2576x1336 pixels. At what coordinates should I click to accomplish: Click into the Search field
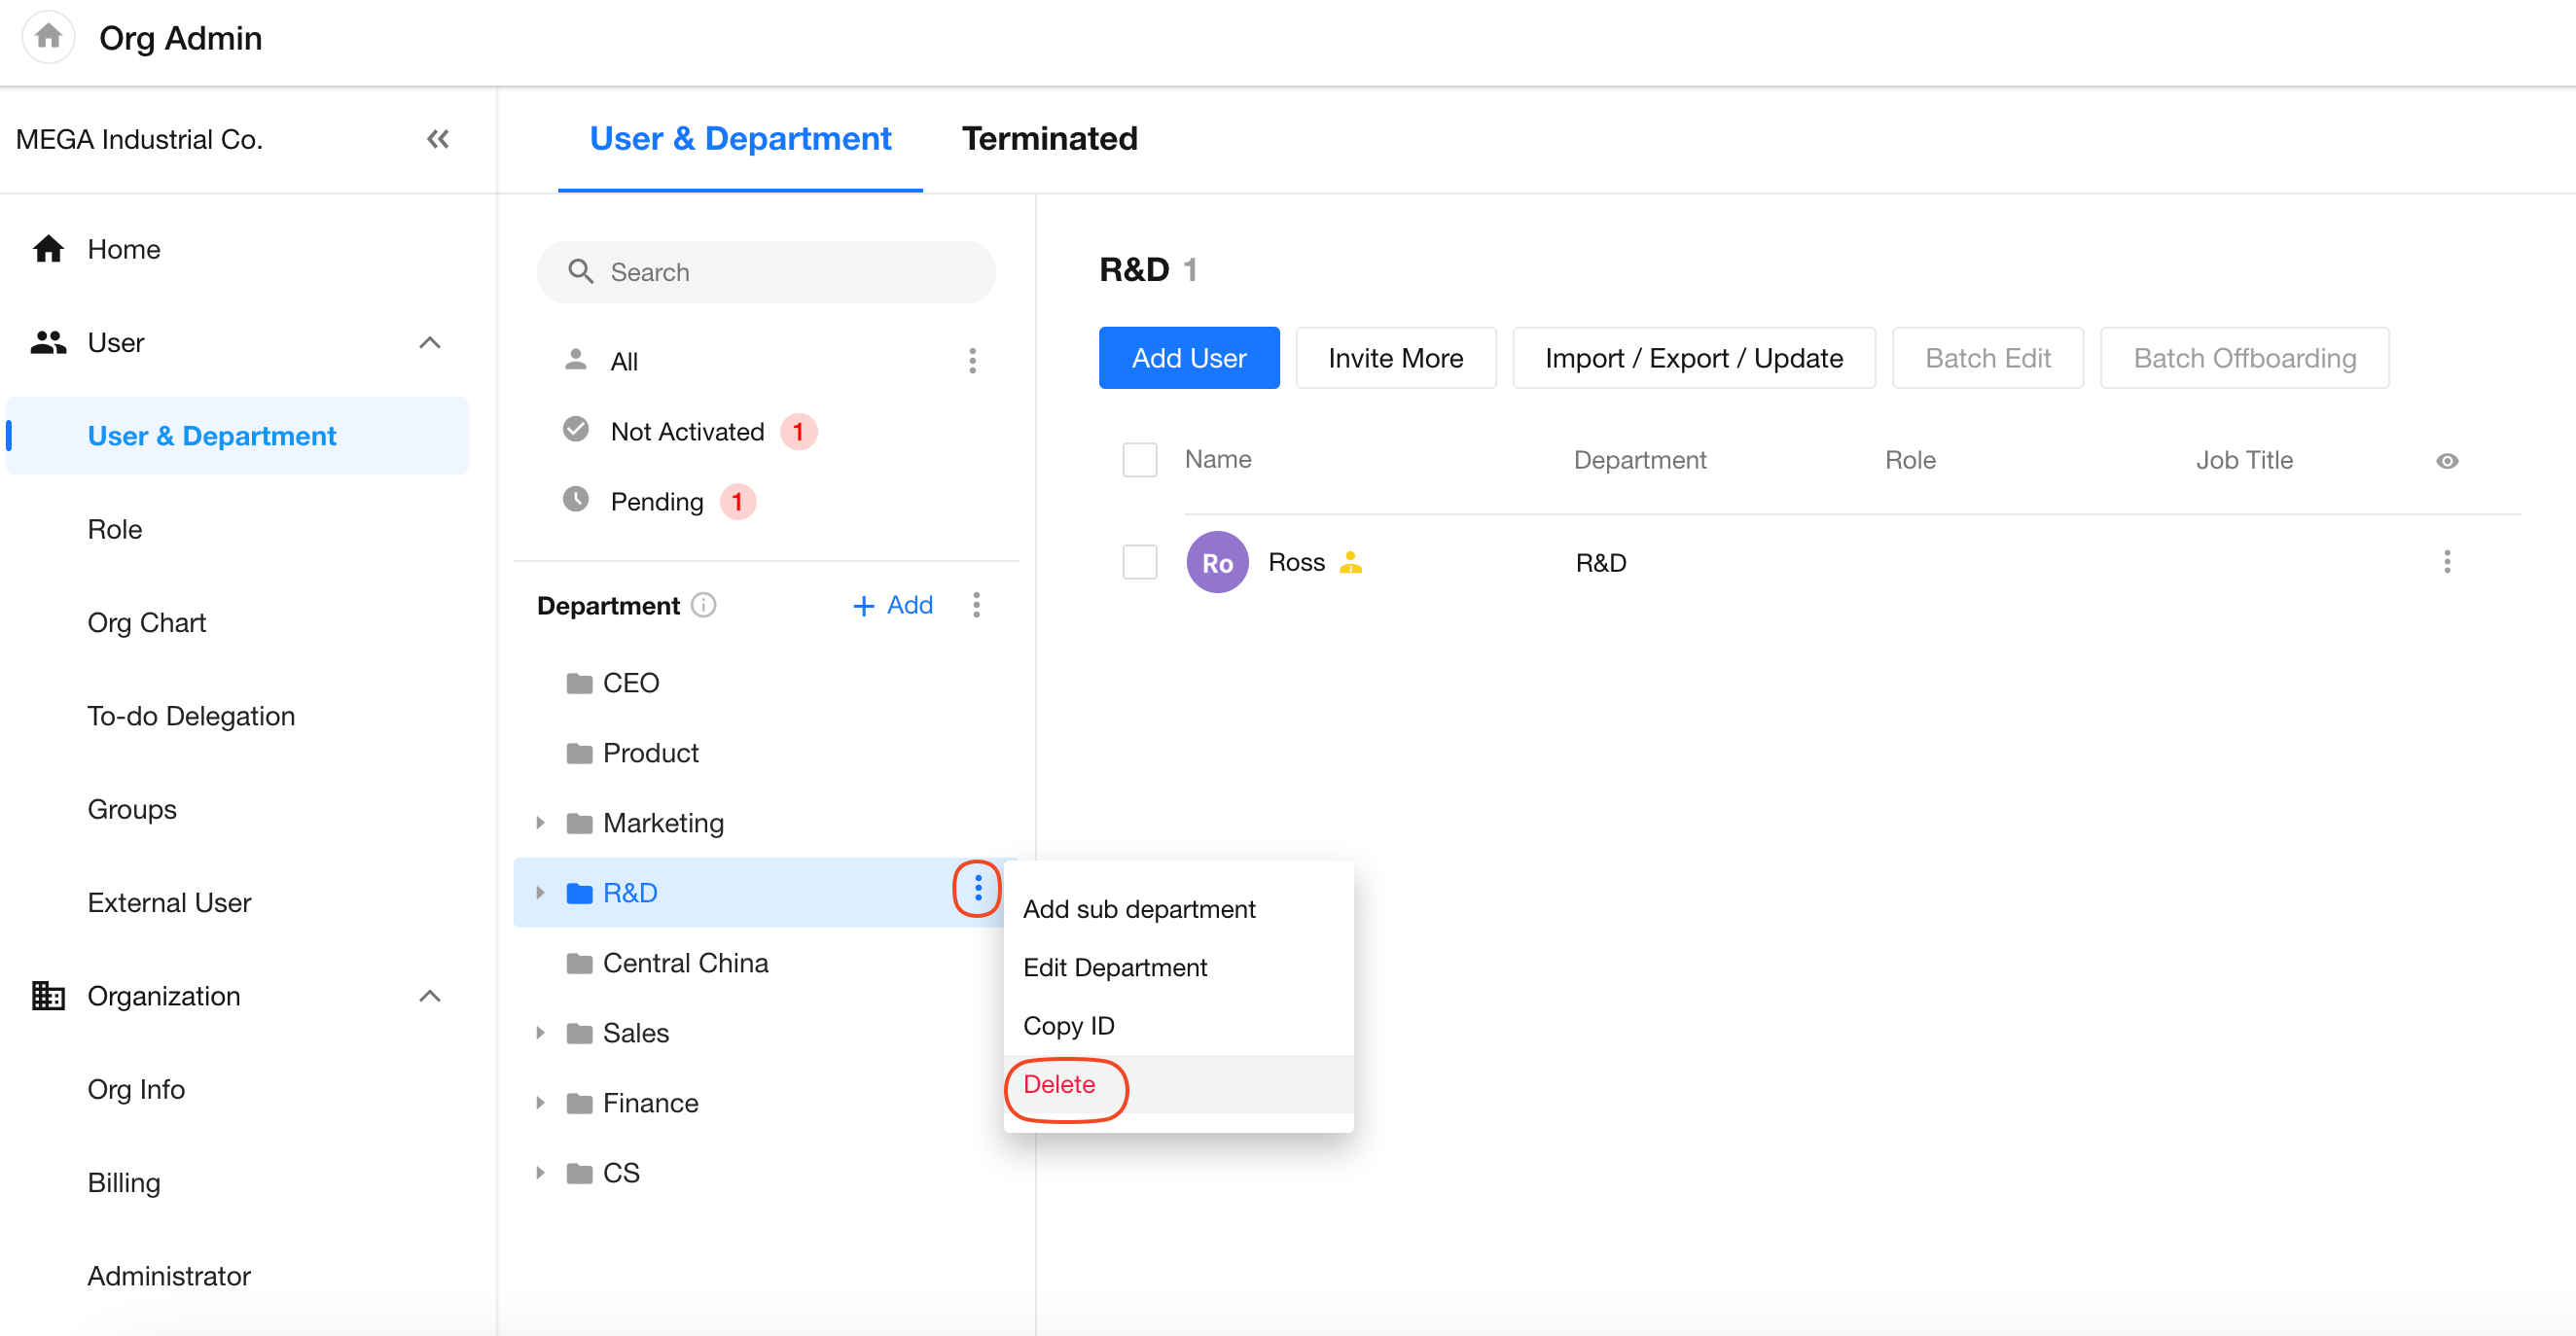point(766,272)
